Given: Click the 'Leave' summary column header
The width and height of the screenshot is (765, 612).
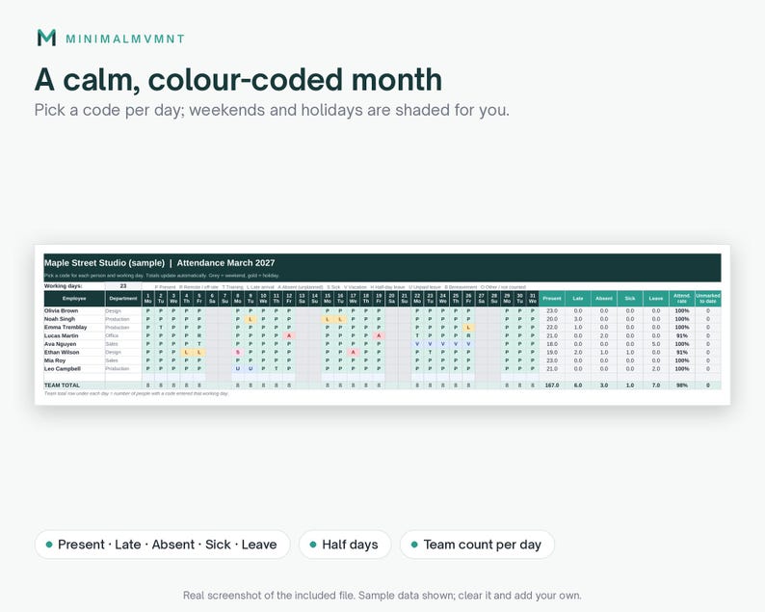Looking at the screenshot, I should tap(656, 298).
